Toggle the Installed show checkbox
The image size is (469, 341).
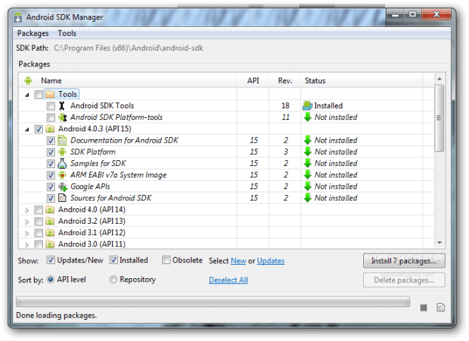pos(114,261)
